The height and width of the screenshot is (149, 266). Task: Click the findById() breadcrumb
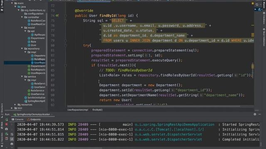(97, 110)
